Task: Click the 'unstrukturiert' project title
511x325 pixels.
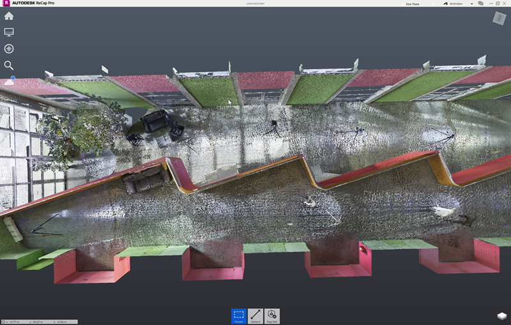Action: pos(255,4)
